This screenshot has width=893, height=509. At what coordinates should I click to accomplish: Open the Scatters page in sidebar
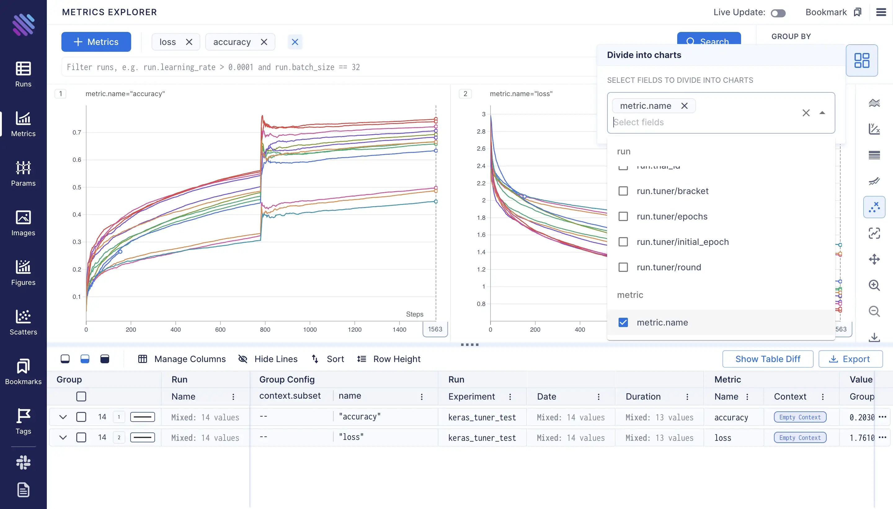coord(23,322)
